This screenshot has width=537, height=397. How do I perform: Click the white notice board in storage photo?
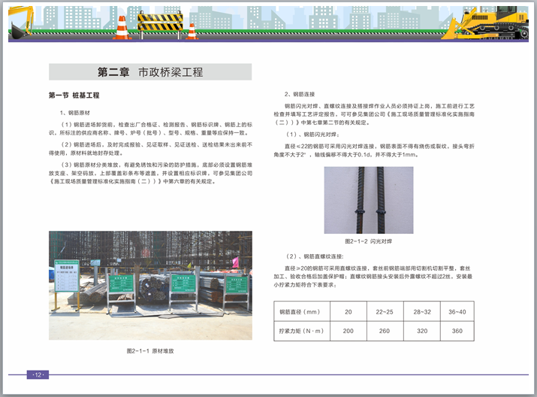(67, 277)
